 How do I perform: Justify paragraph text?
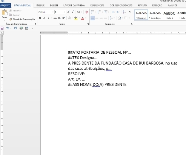point(105,18)
